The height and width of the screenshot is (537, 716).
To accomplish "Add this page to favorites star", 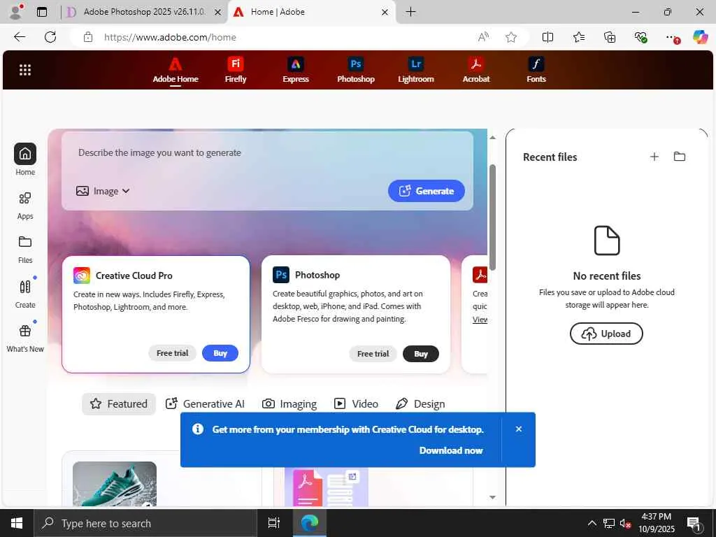I will pyautogui.click(x=511, y=37).
